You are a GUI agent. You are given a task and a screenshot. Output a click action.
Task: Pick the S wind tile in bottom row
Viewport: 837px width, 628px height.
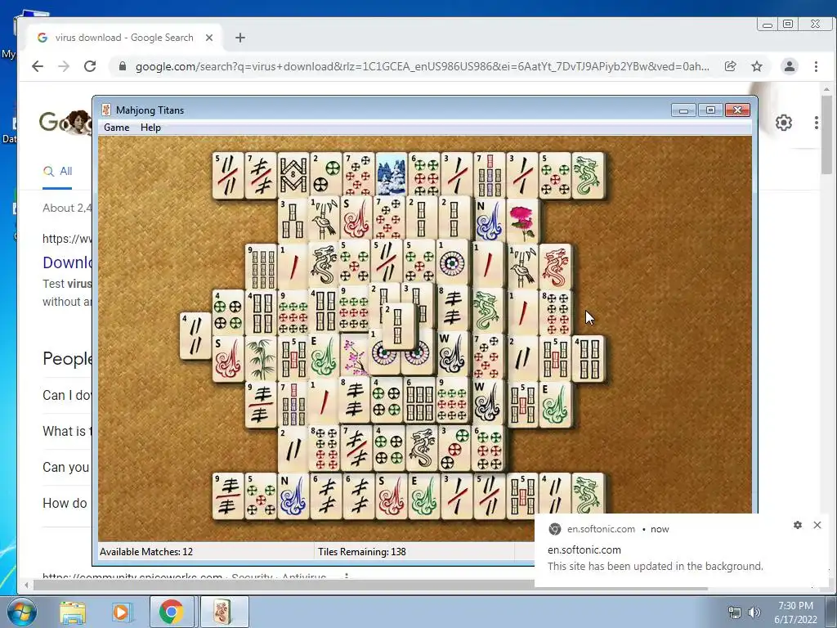coord(392,496)
